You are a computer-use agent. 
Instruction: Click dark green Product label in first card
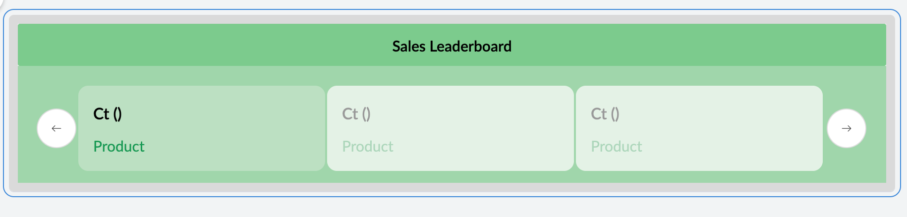pos(119,147)
